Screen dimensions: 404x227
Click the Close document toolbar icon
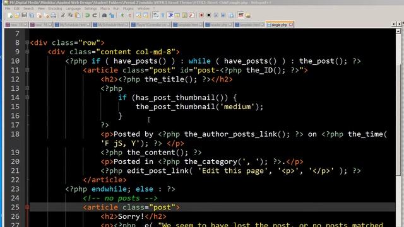(x=39, y=15)
